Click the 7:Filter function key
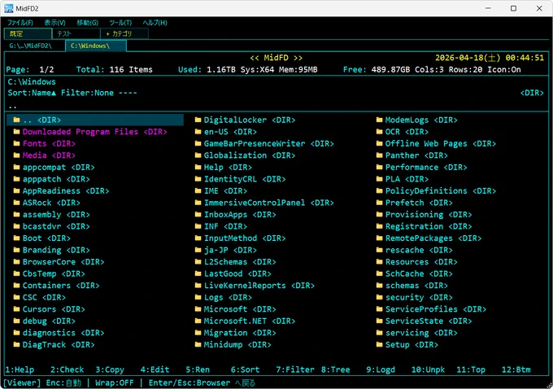Image resolution: width=553 pixels, height=389 pixels. point(295,369)
